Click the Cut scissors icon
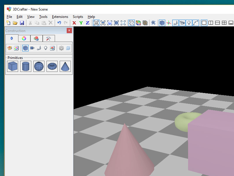This screenshot has width=234, height=176. (x=30, y=23)
